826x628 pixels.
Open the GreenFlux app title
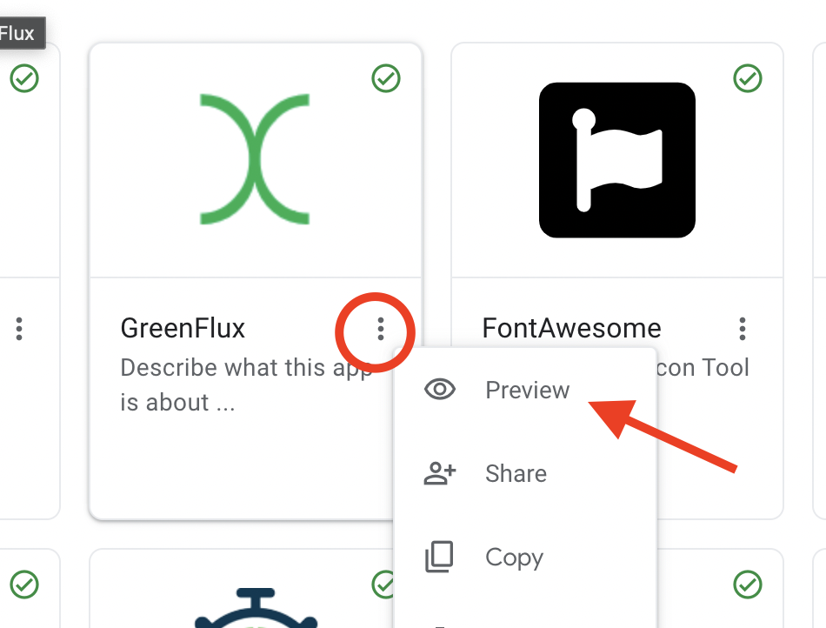183,328
